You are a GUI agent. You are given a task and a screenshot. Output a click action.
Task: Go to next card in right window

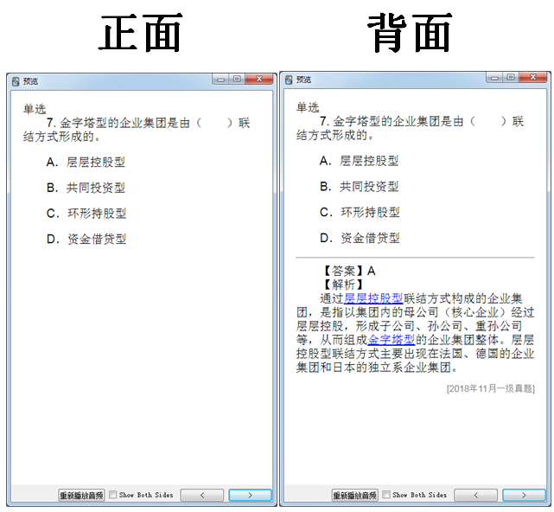[x=524, y=495]
